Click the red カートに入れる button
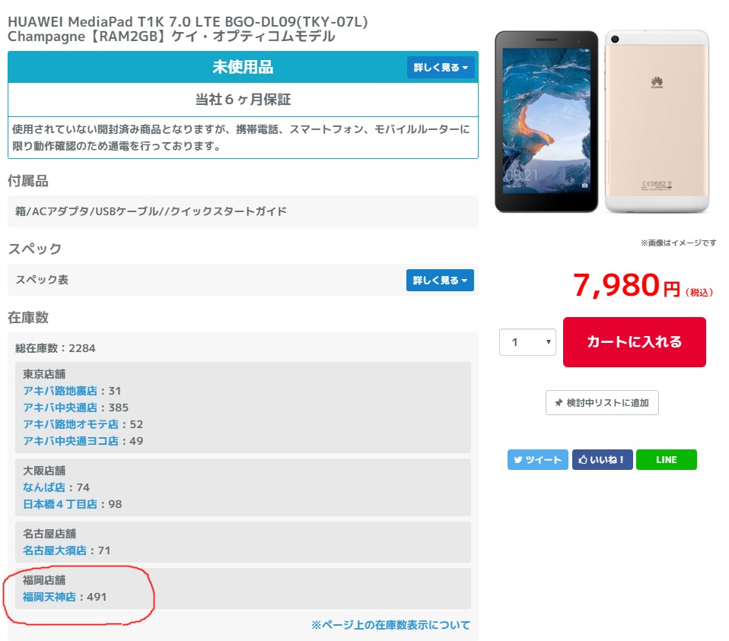Viewport: 729px width, 641px height. 634,342
